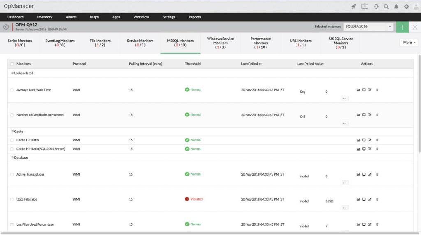
Task: Edit the Data Files Size monitor
Action: 370,199
